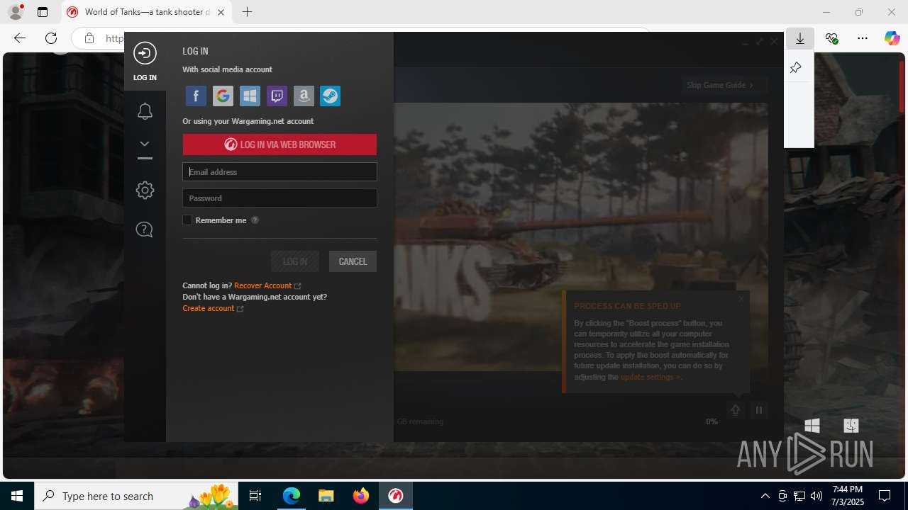Open notifications bell in sidebar

[x=145, y=111]
